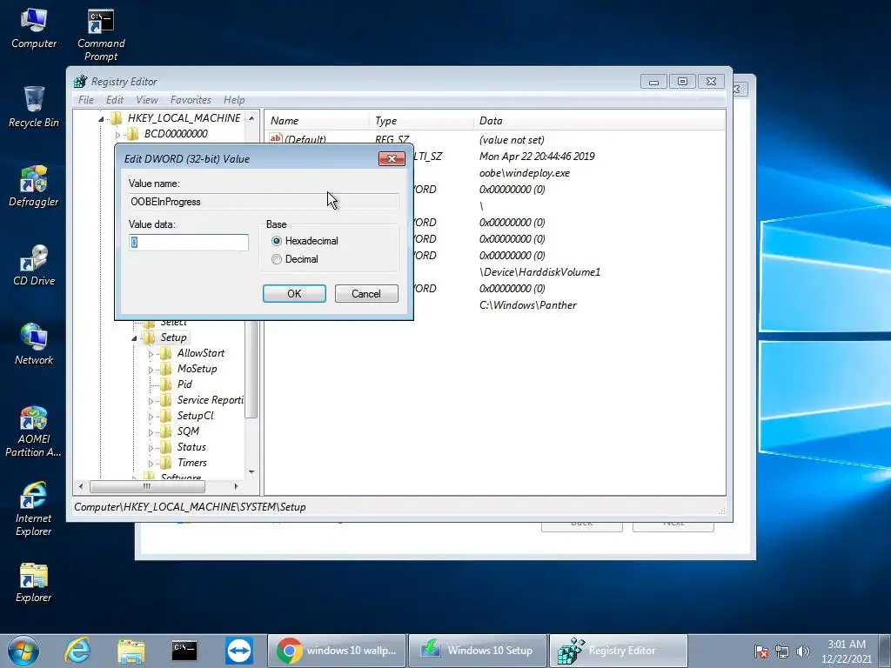The image size is (891, 668).
Task: Click the Windows Start orb
Action: [23, 651]
